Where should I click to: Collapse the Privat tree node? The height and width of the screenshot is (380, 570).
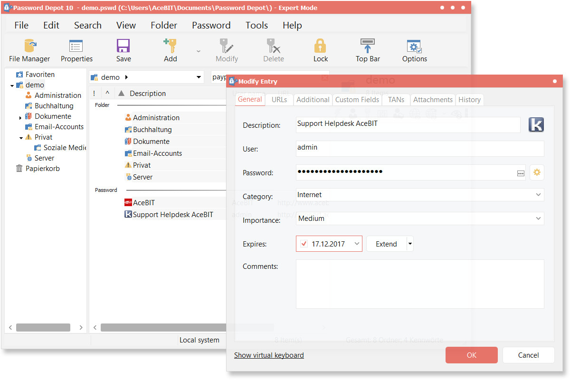click(21, 138)
